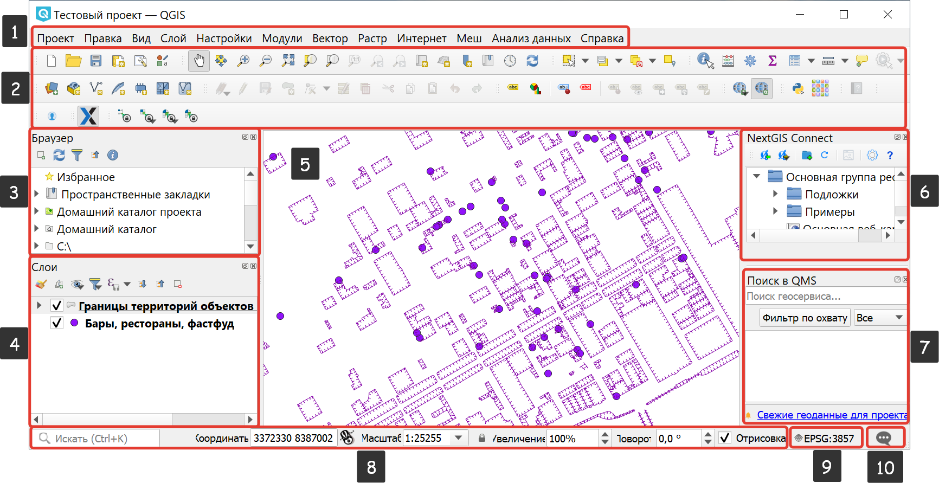This screenshot has height=483, width=939.
Task: Select the Pan Map hand tool
Action: coord(199,61)
